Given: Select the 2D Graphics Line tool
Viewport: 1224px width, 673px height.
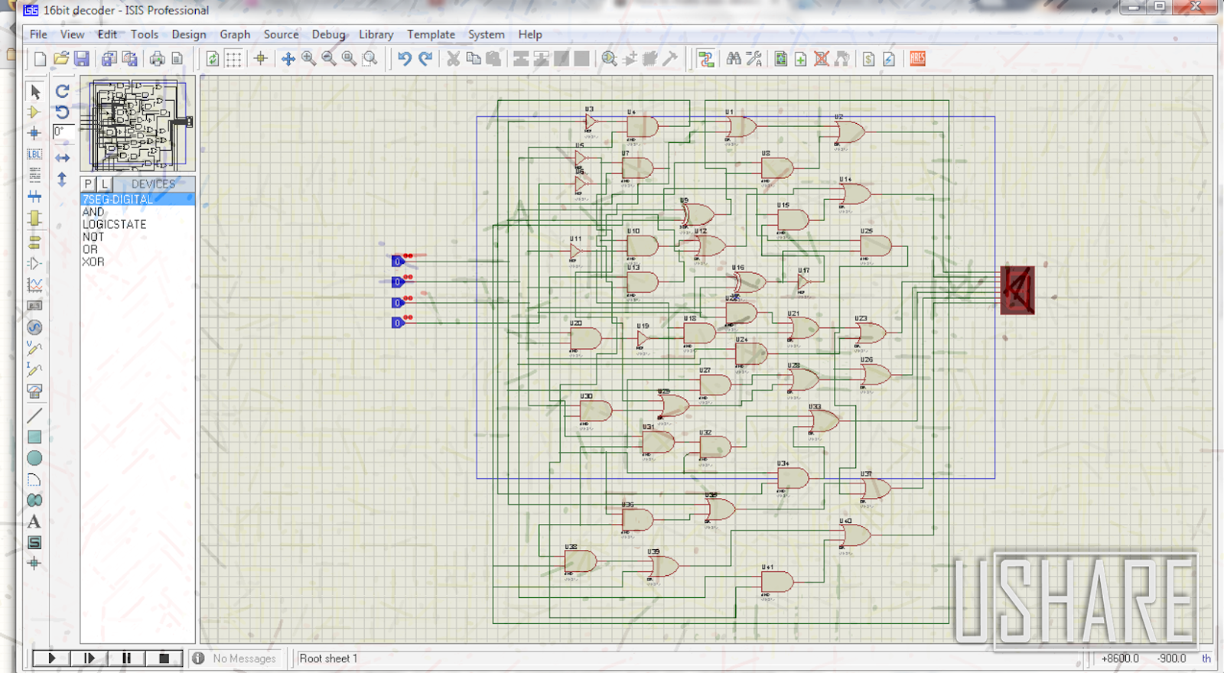Looking at the screenshot, I should 34,416.
